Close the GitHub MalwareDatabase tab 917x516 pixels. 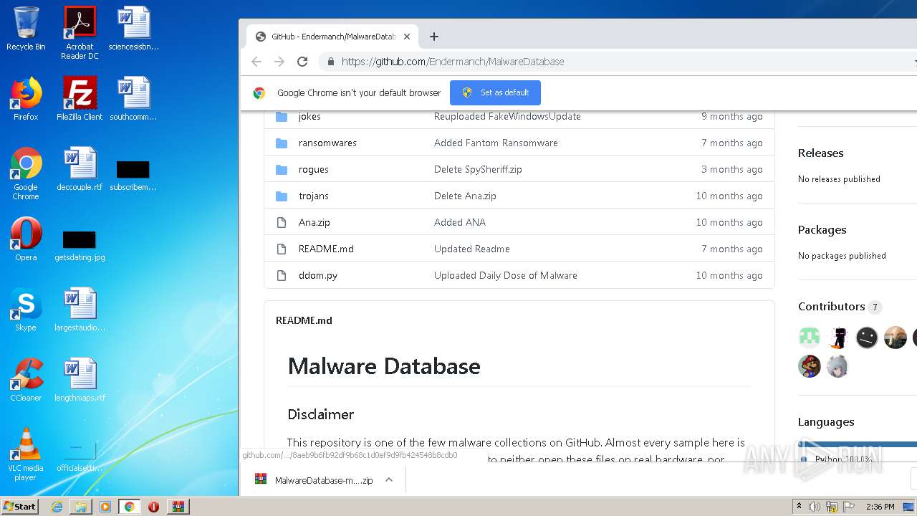tap(407, 37)
